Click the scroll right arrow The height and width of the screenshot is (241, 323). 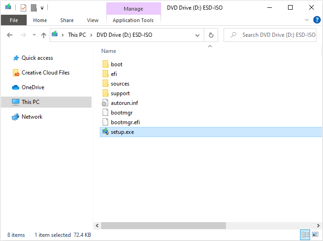(318, 225)
